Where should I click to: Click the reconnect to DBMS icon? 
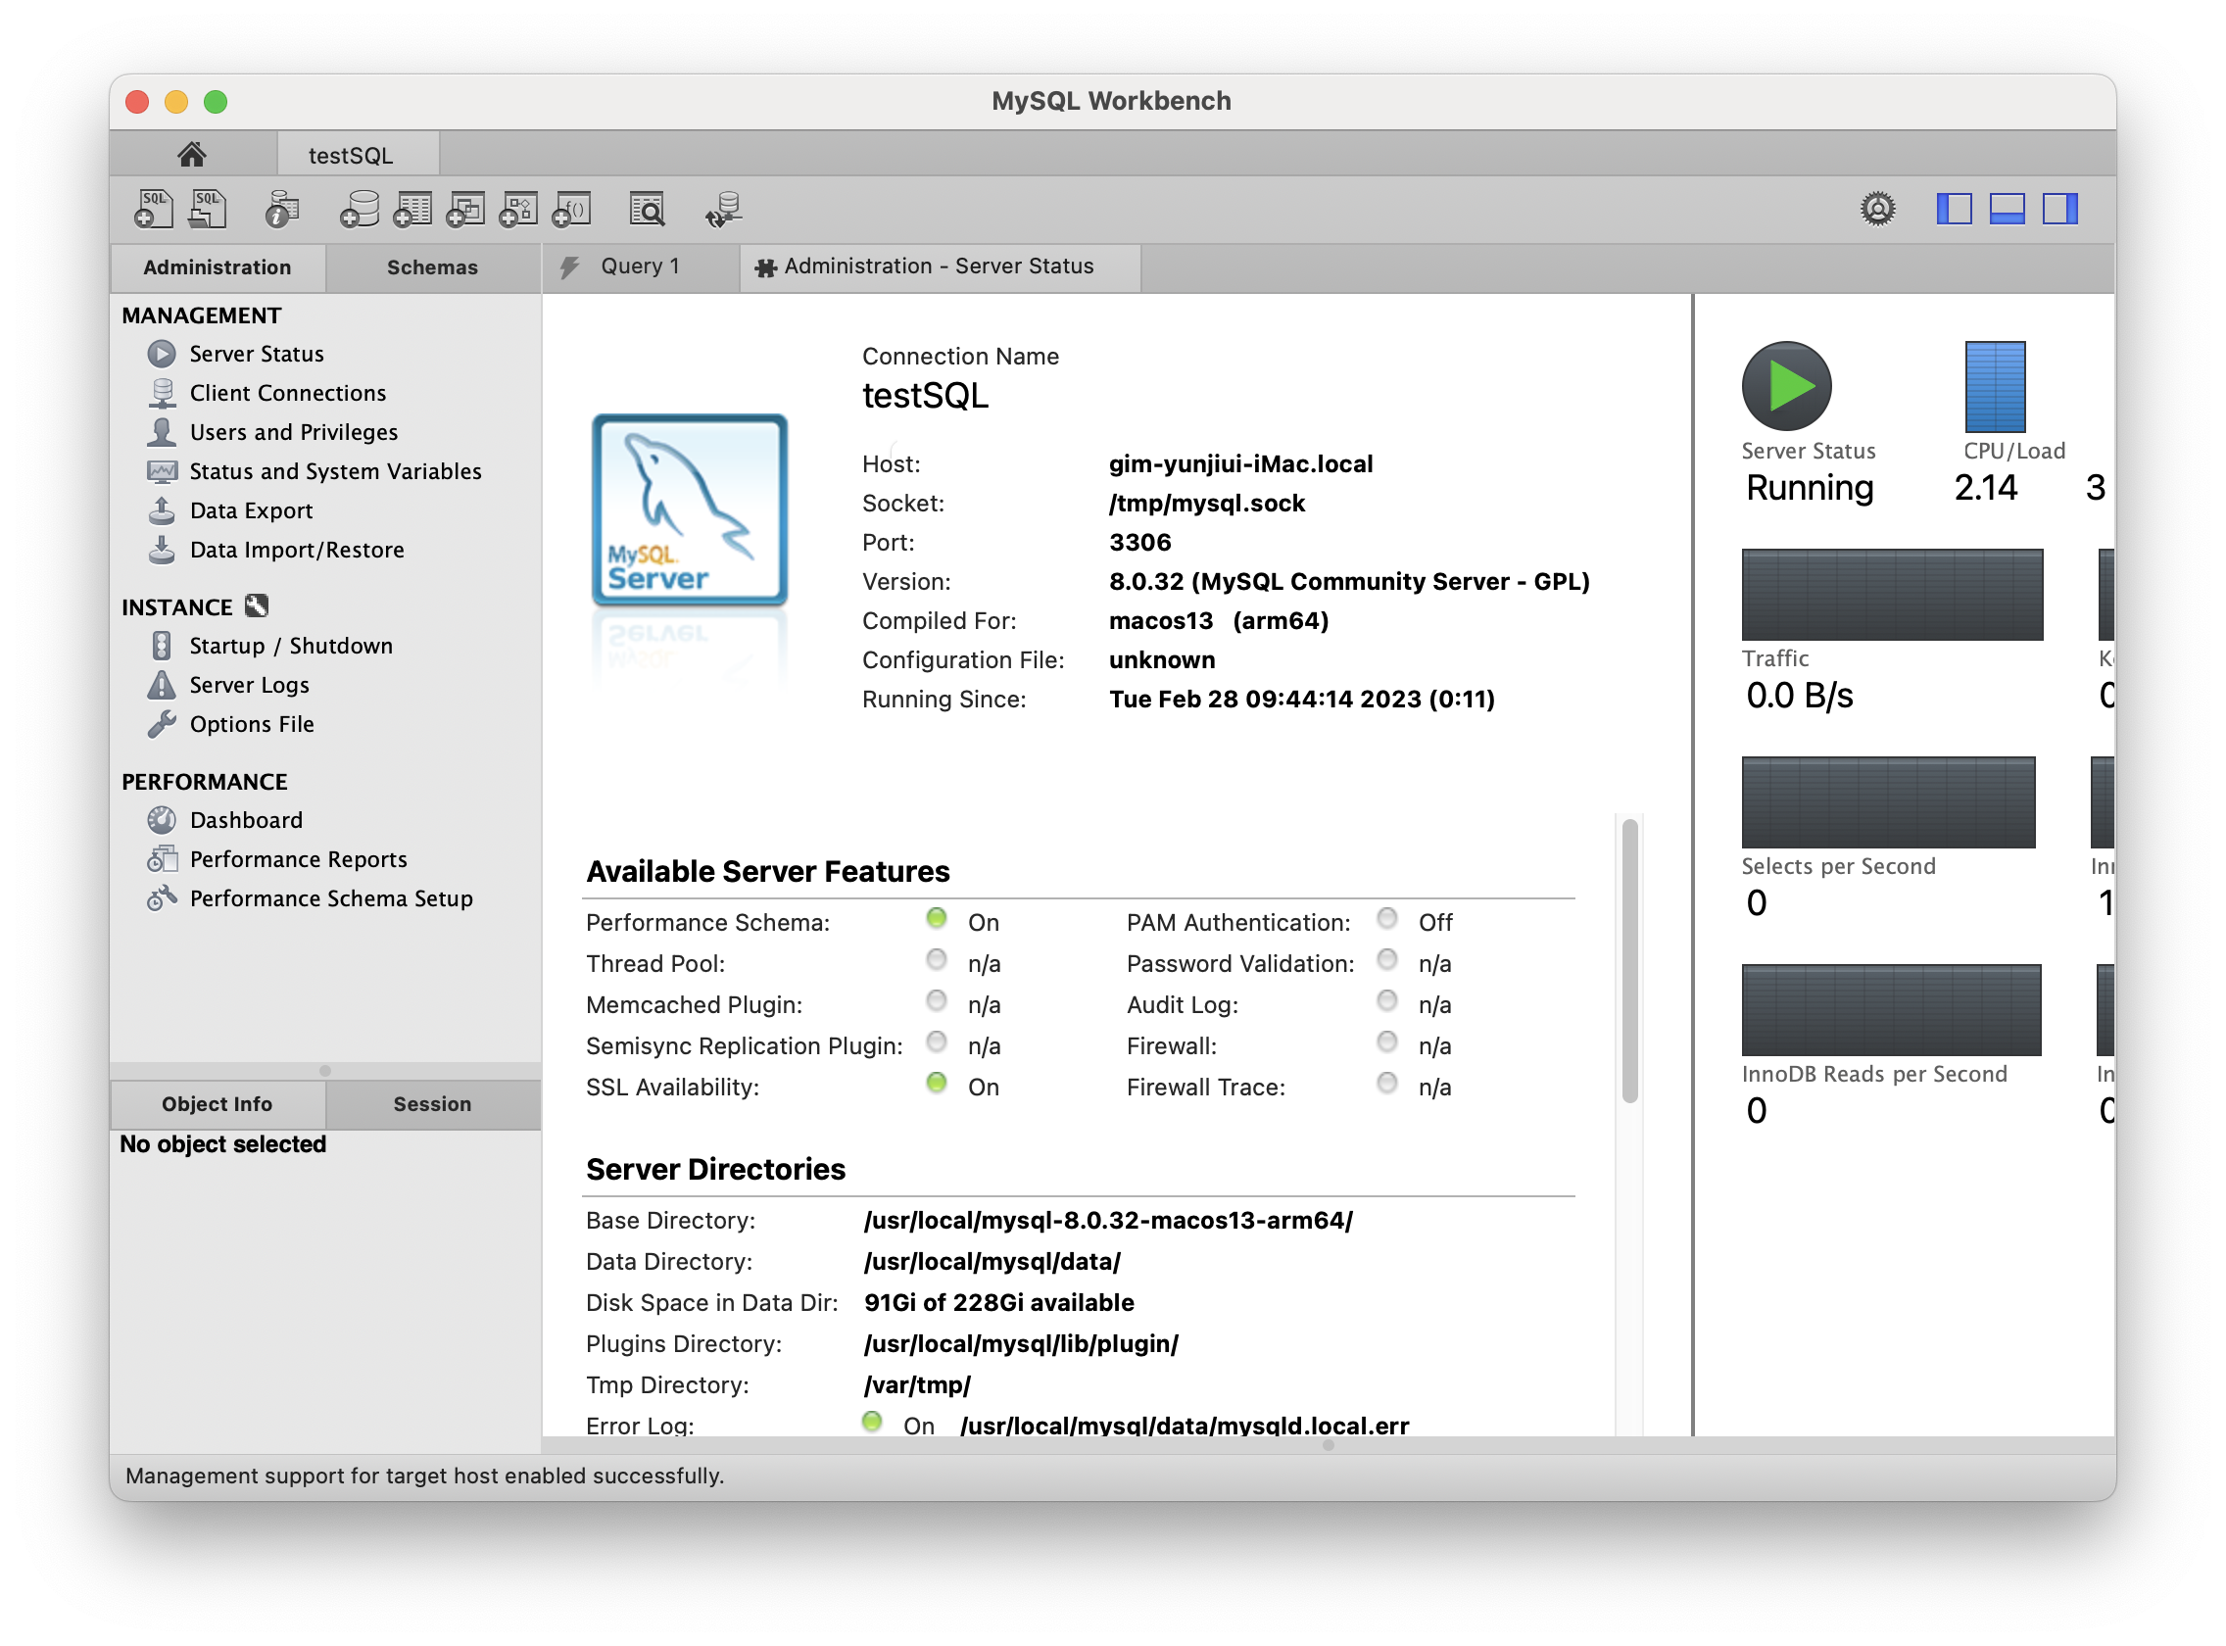[x=723, y=210]
